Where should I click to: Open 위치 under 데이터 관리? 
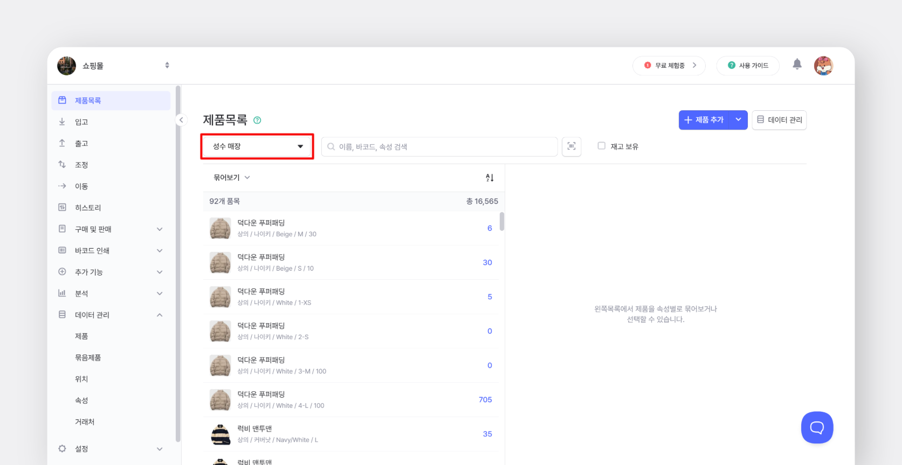pos(81,379)
